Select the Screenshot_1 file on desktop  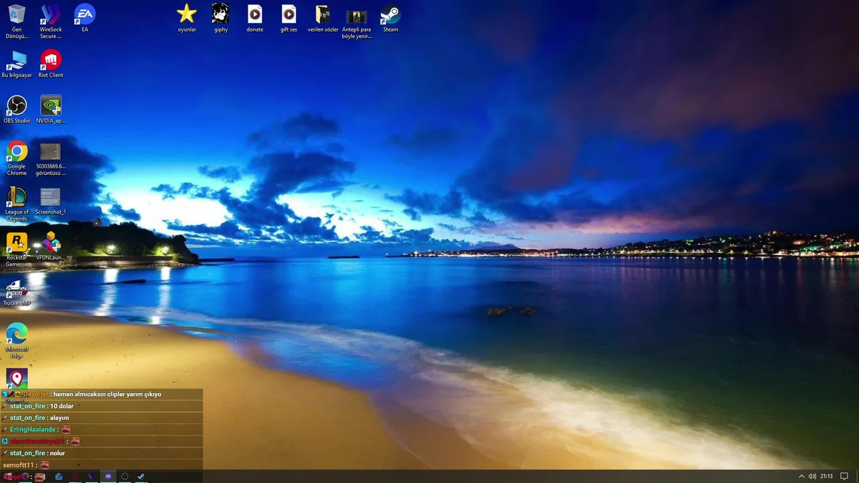[x=51, y=201]
